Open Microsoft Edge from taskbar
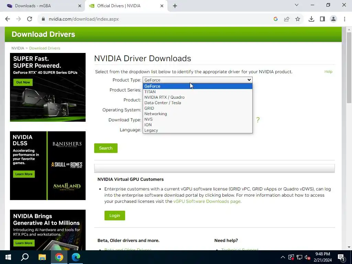 (76, 257)
